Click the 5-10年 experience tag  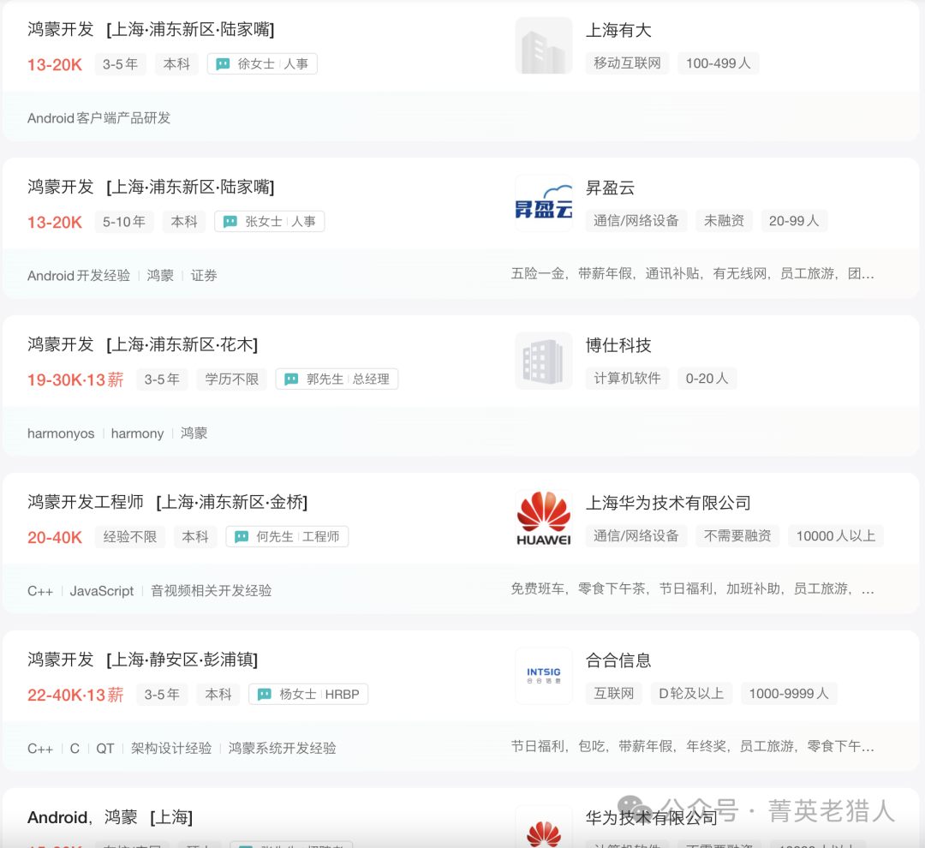click(124, 221)
